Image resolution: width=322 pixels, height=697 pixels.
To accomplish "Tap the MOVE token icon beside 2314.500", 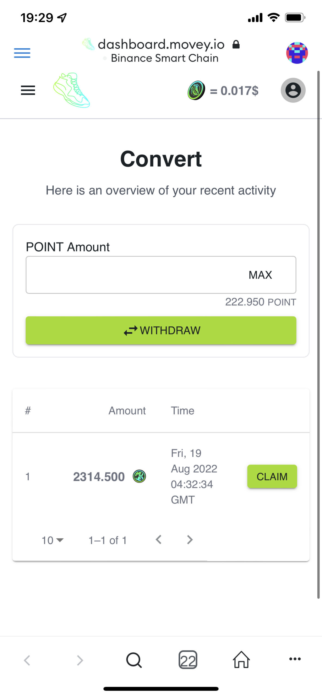I will coord(139,476).
